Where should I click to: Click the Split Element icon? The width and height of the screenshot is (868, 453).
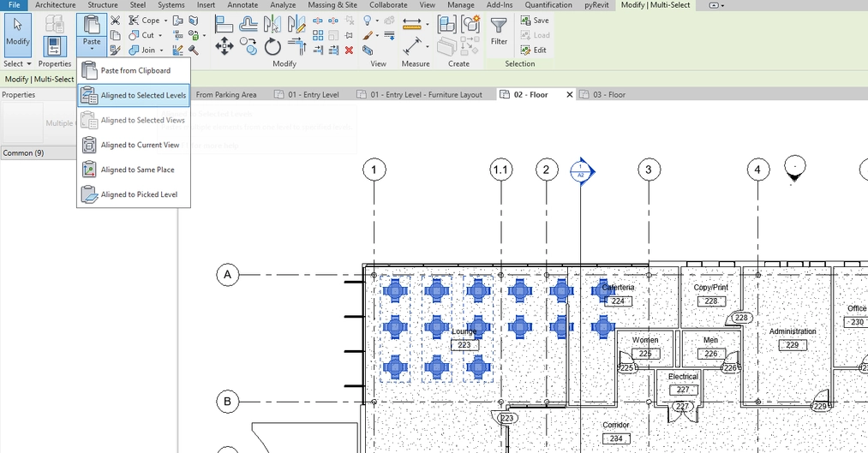point(318,21)
